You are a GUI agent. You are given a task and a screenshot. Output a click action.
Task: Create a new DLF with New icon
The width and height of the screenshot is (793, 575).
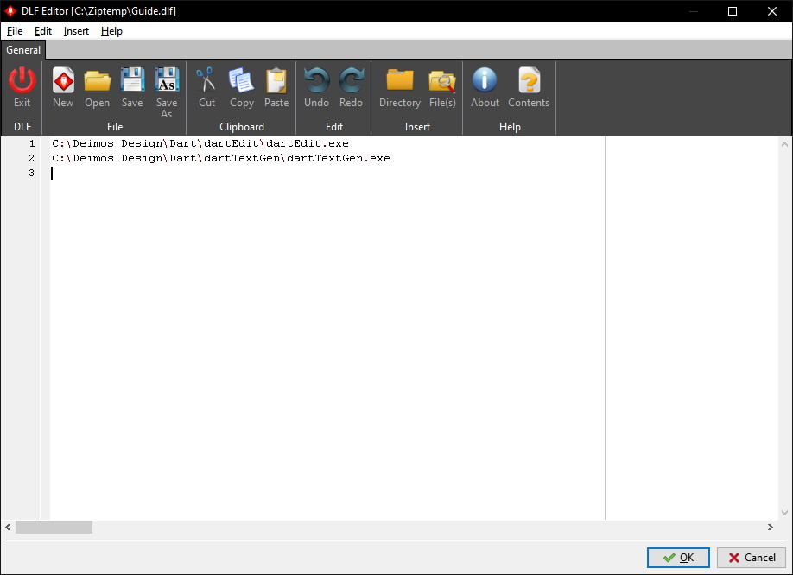pyautogui.click(x=63, y=80)
